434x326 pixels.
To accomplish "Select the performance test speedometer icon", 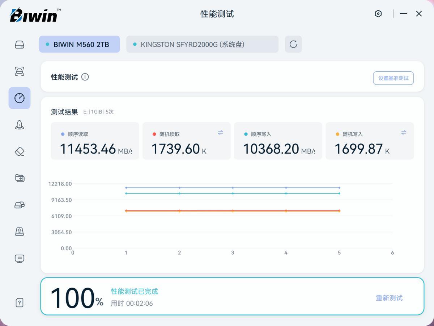I will 20,98.
